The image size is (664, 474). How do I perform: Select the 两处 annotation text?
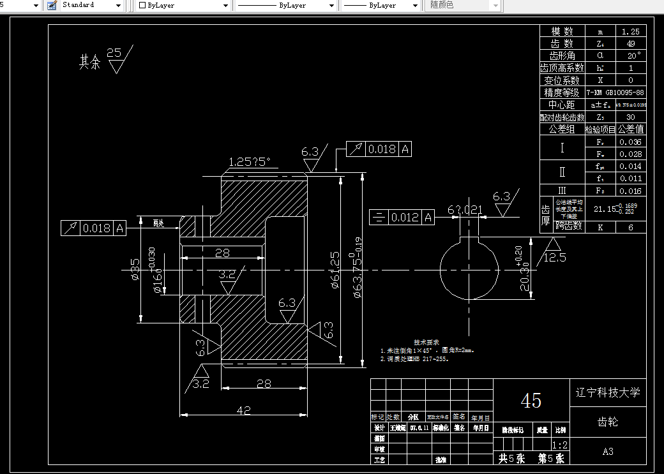coord(158,223)
